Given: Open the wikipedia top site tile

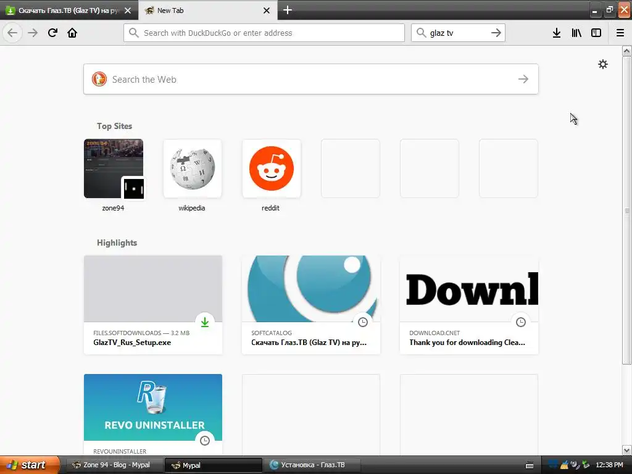Looking at the screenshot, I should click(193, 168).
